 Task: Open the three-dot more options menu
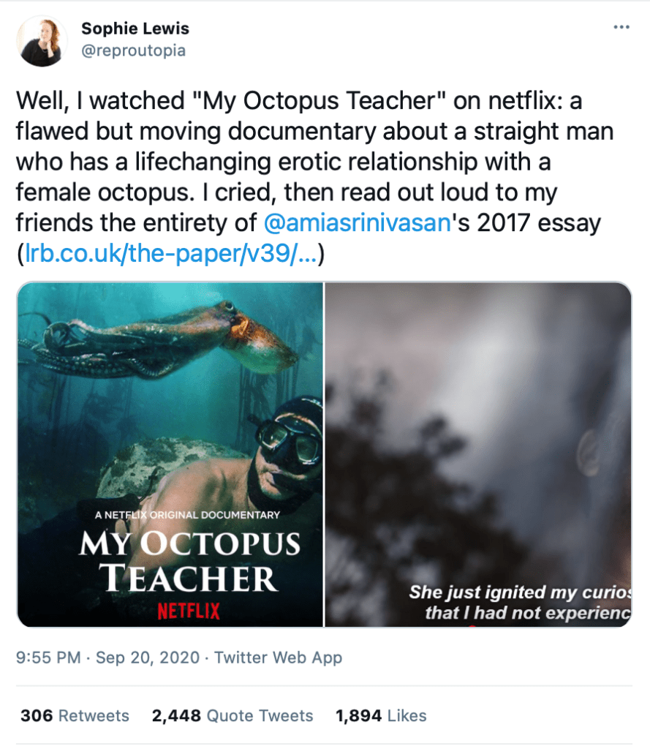(621, 28)
